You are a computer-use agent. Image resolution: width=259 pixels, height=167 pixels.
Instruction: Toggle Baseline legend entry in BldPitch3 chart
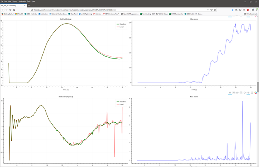[121, 24]
